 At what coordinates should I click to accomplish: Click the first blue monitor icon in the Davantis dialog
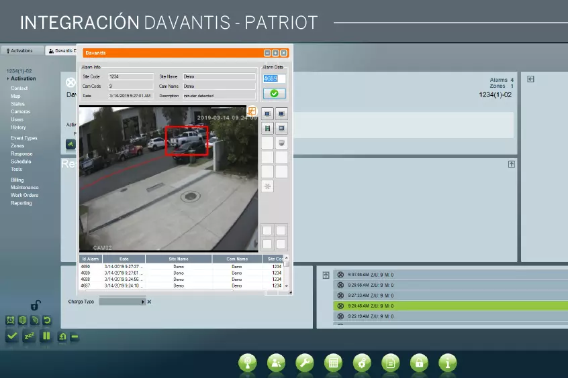click(267, 113)
